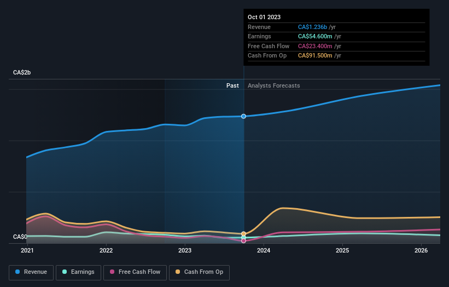Click the Revenue row label in the tooltip

259,27
